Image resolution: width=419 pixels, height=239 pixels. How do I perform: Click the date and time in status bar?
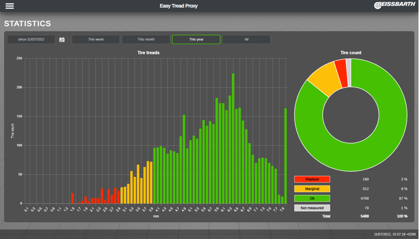pos(394,234)
